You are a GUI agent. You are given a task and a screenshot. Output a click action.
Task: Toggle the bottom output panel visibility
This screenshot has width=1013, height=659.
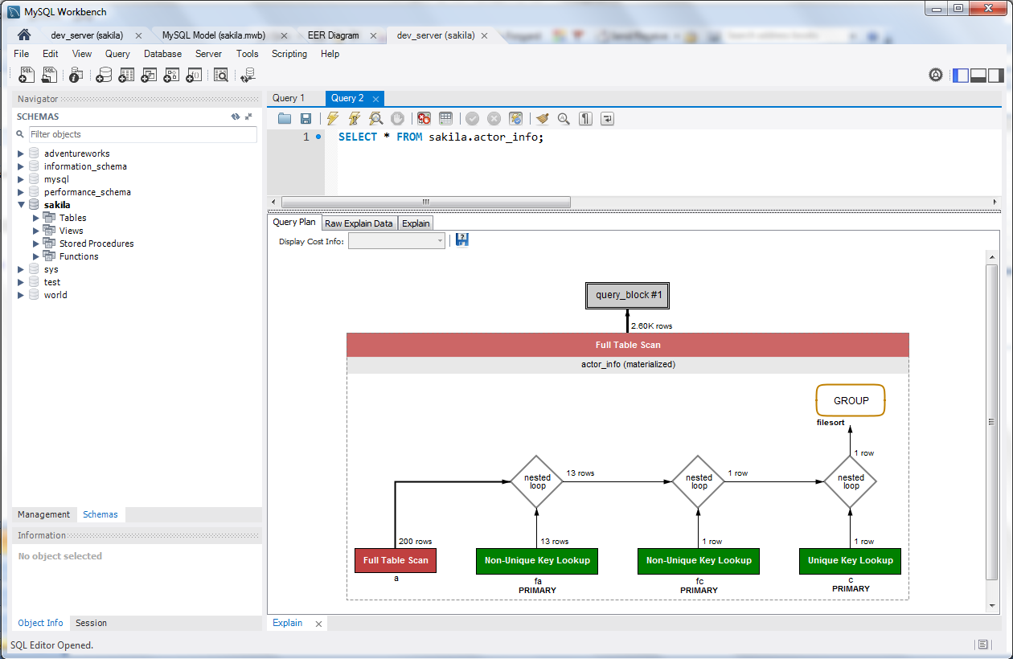978,76
